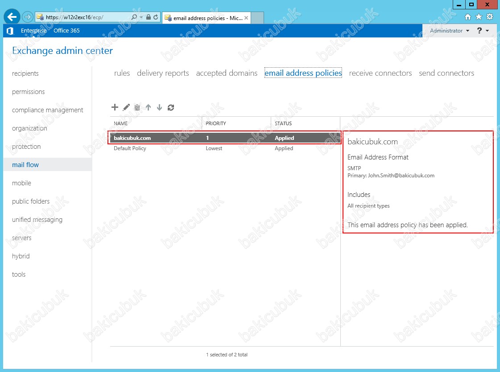This screenshot has width=500, height=372.
Task: Select the email address policies tab
Action: [303, 73]
